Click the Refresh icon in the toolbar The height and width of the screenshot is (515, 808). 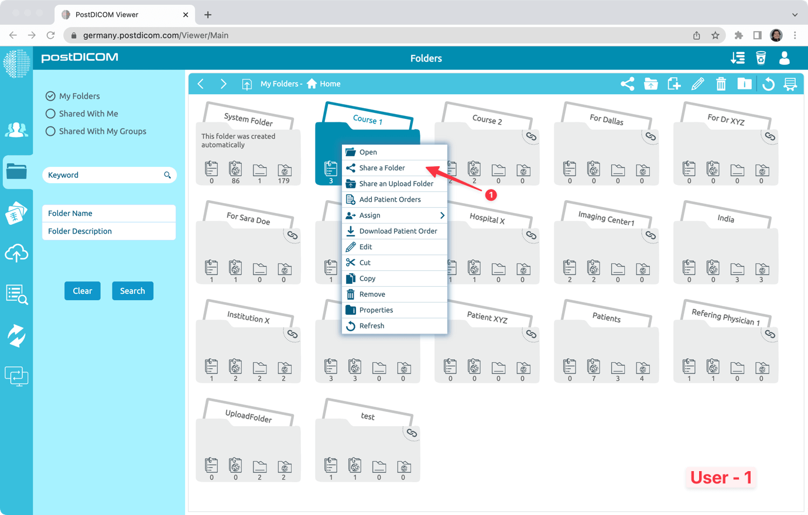[x=767, y=84]
